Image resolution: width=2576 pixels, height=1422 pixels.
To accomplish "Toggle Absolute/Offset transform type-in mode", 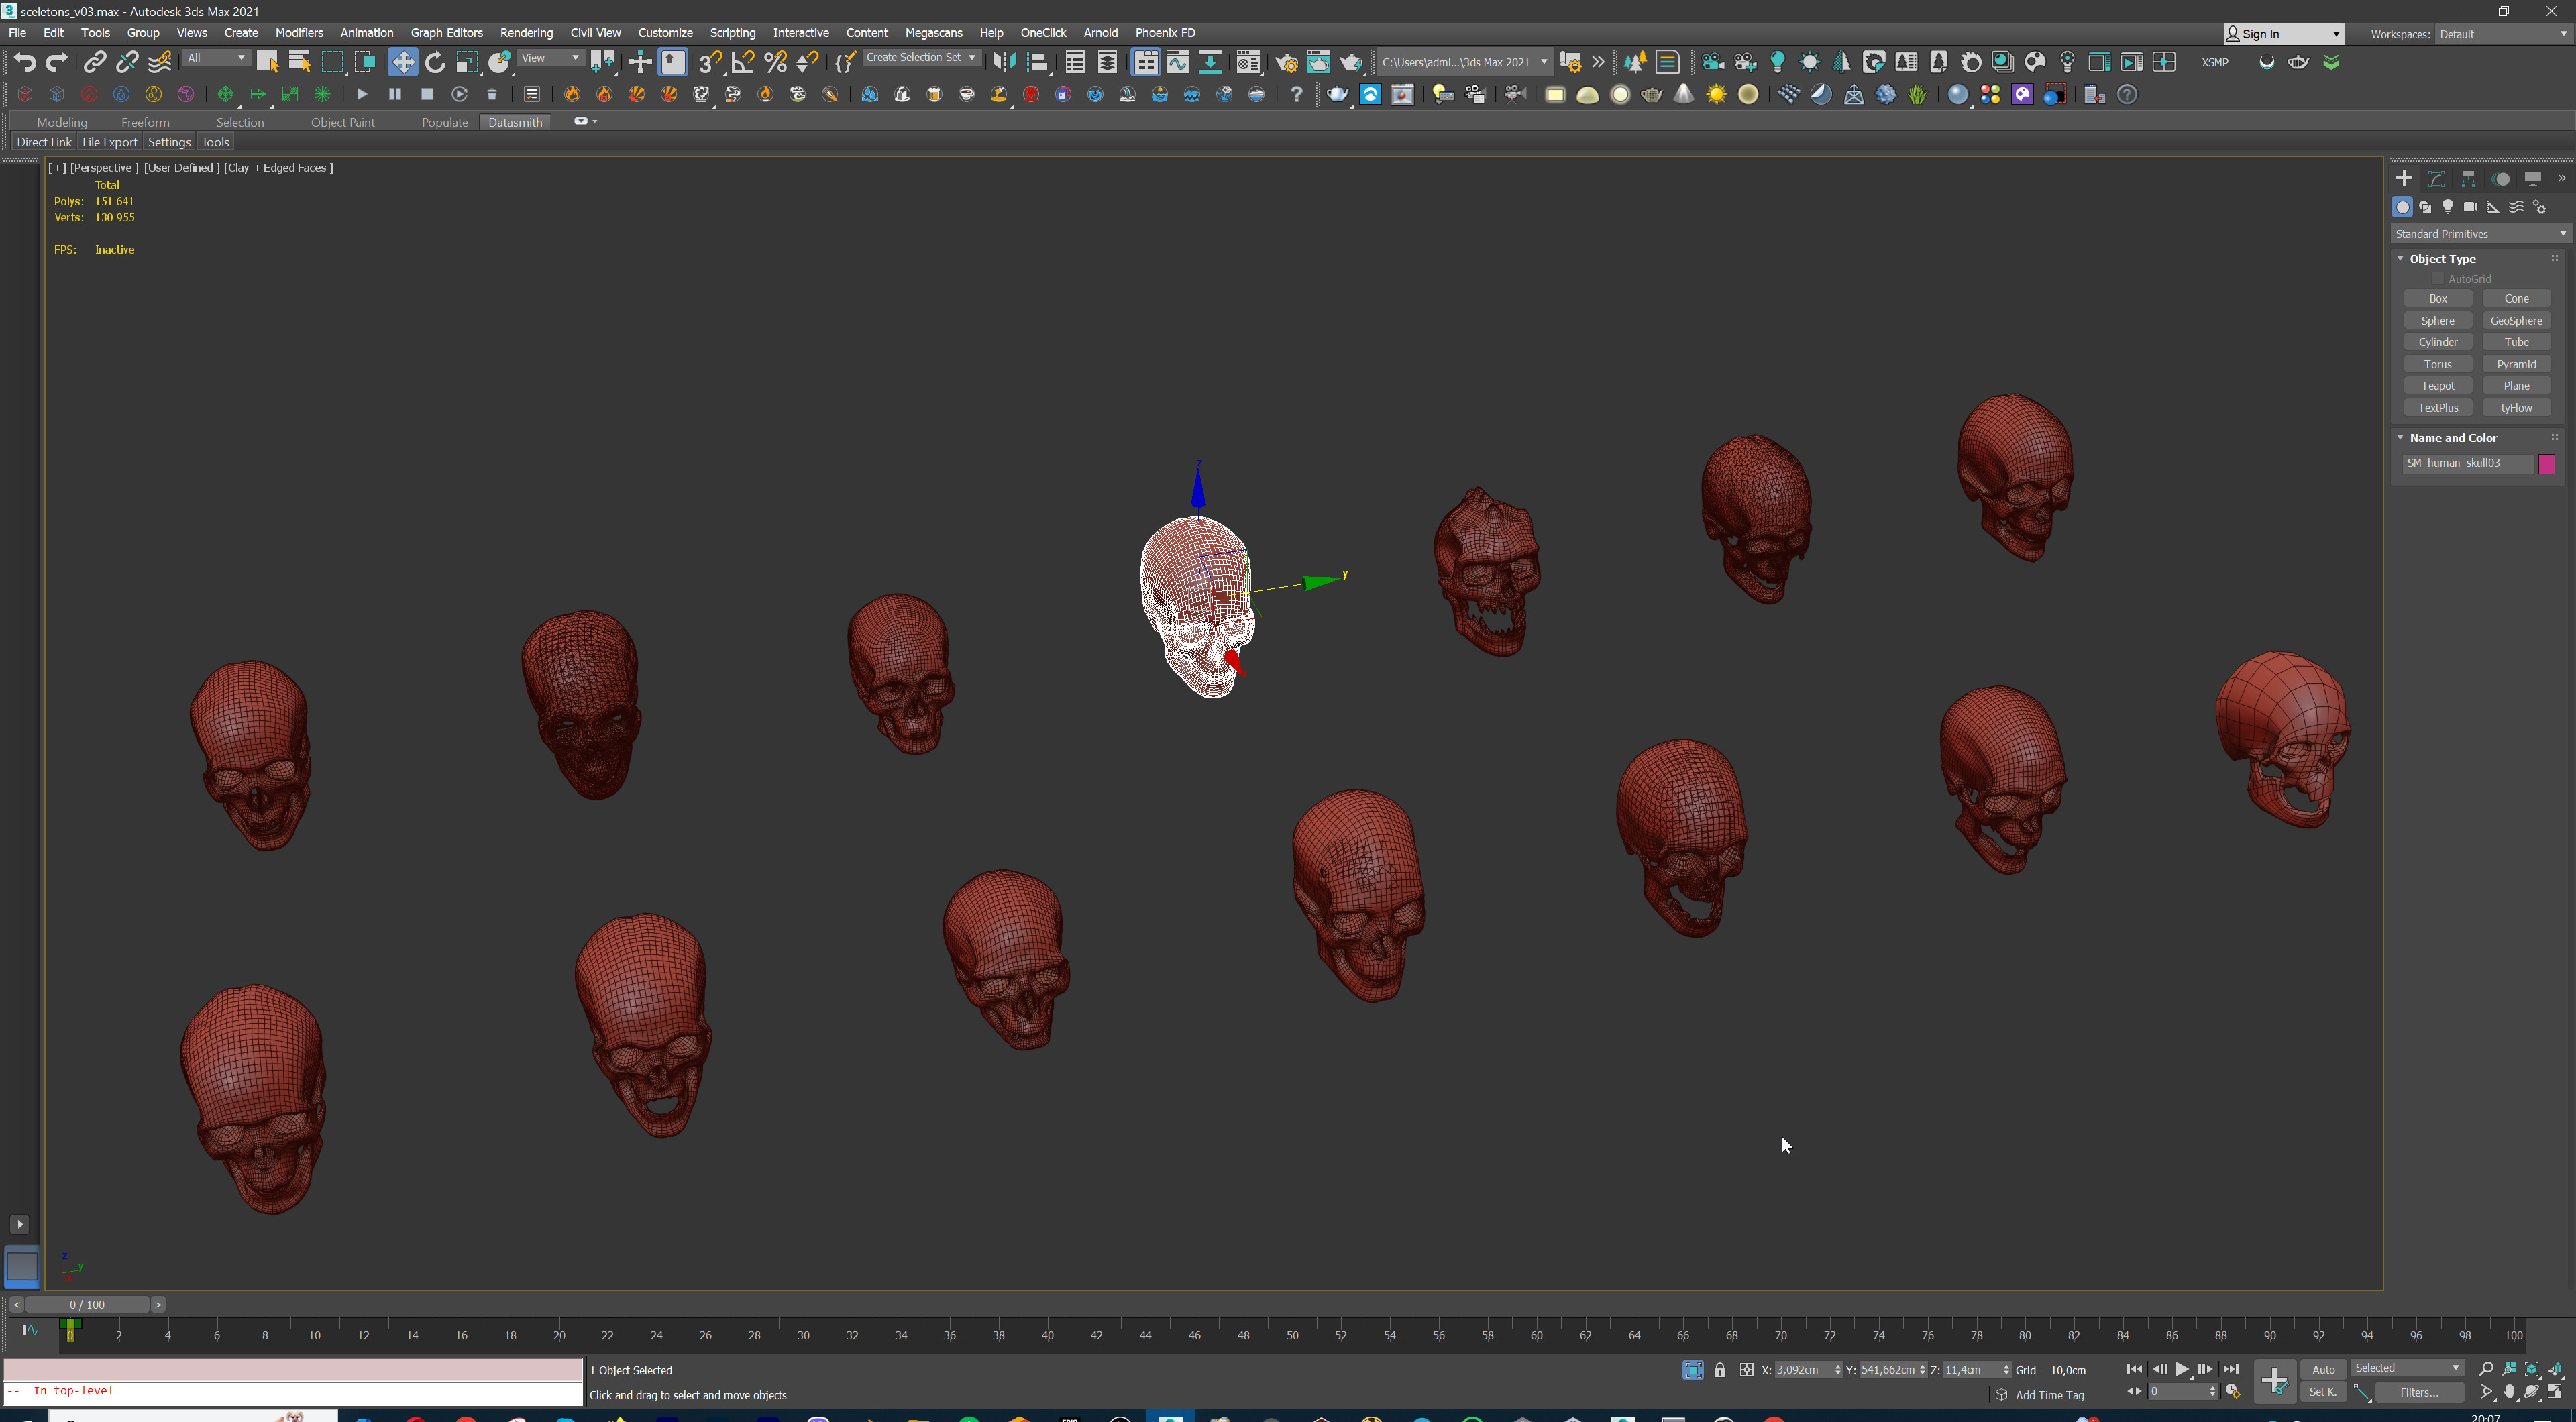I will coord(1747,1370).
